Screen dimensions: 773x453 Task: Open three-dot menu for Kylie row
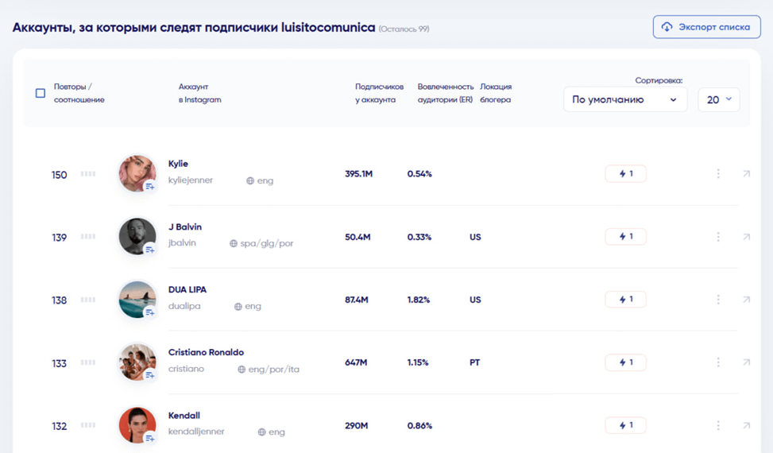click(718, 174)
